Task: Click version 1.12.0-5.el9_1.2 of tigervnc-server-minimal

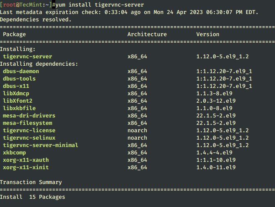Action: tap(223, 145)
